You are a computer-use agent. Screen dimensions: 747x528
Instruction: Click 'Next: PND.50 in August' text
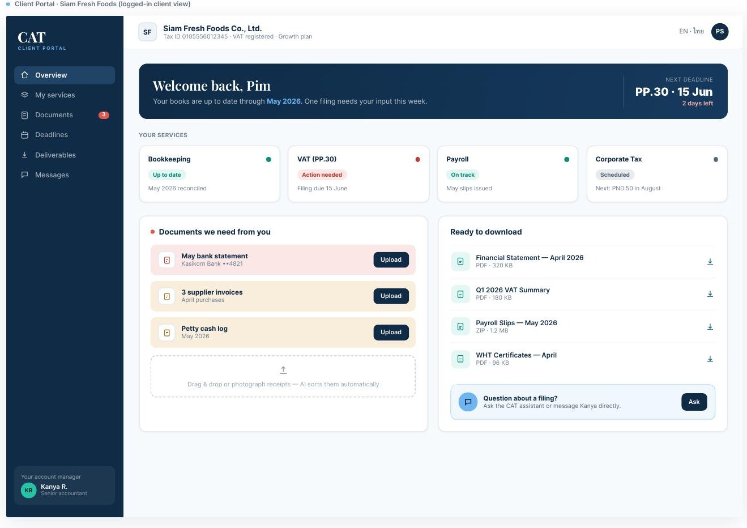(628, 188)
